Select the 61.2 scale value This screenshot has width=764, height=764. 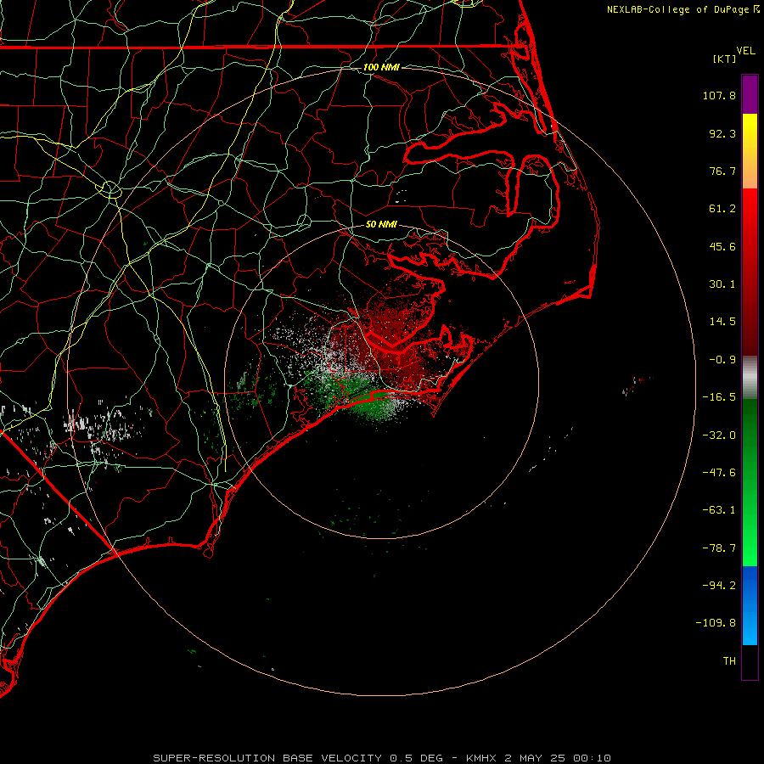[722, 209]
